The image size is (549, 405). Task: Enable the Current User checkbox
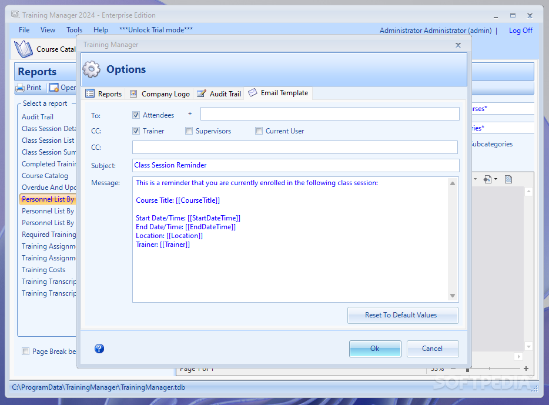pyautogui.click(x=259, y=131)
